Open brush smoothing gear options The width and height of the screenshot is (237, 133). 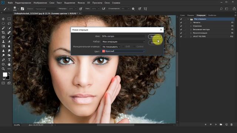coord(133,9)
